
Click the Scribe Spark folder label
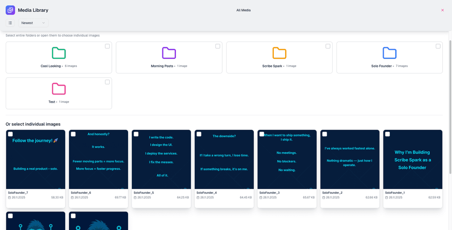coord(272,66)
